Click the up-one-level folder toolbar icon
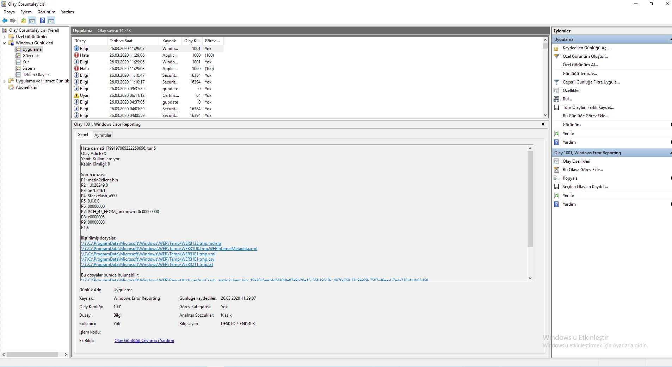This screenshot has height=367, width=672. (x=24, y=21)
